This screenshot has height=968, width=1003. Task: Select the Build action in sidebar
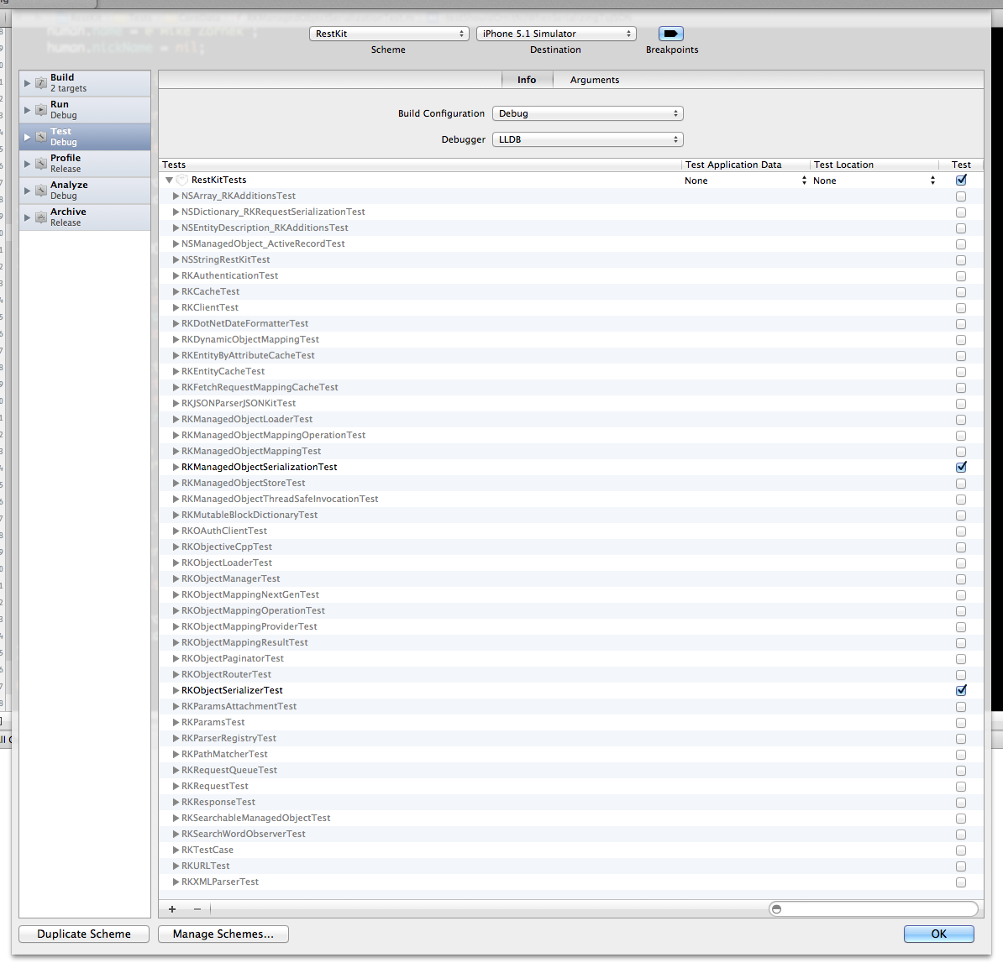tap(85, 83)
